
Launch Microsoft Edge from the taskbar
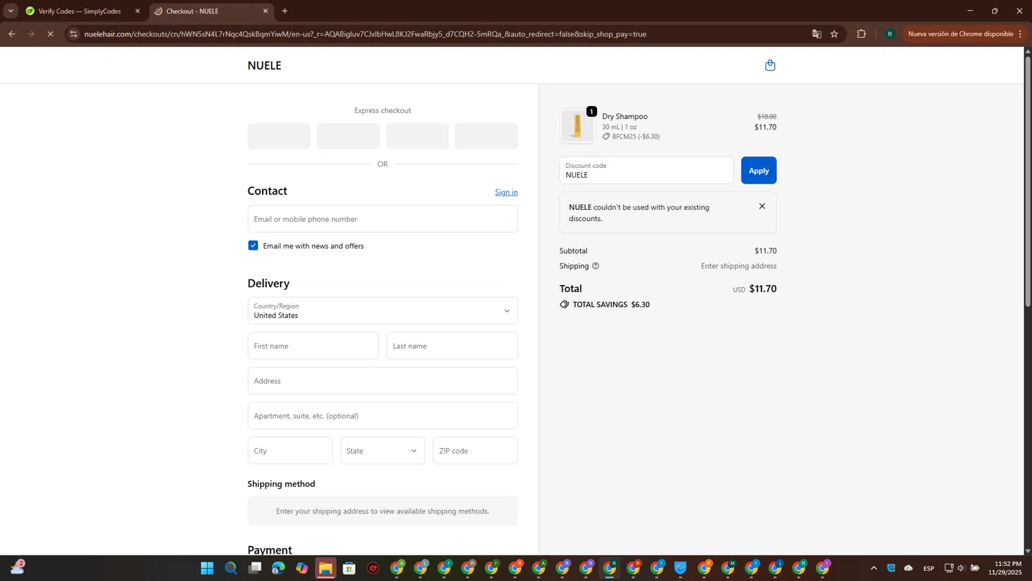[278, 568]
